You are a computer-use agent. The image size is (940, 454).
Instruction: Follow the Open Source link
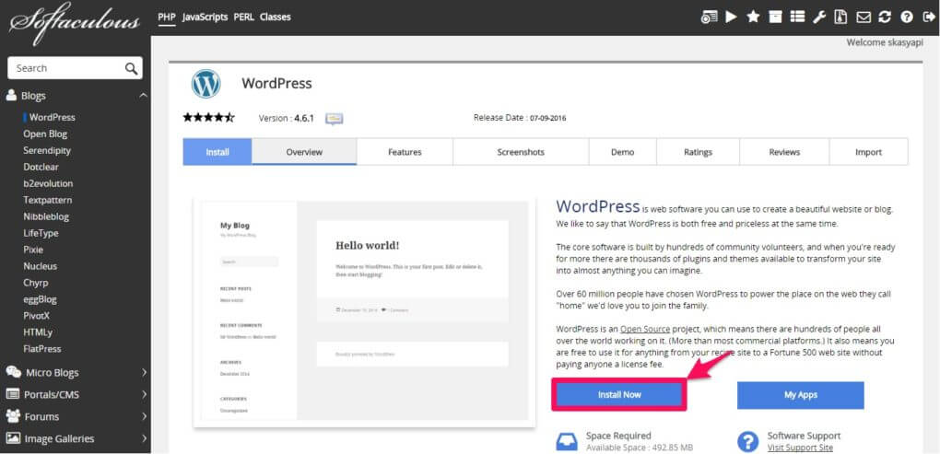tap(645, 329)
